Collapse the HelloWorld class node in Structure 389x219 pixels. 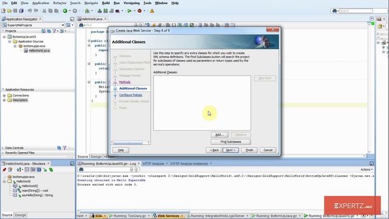[4, 181]
